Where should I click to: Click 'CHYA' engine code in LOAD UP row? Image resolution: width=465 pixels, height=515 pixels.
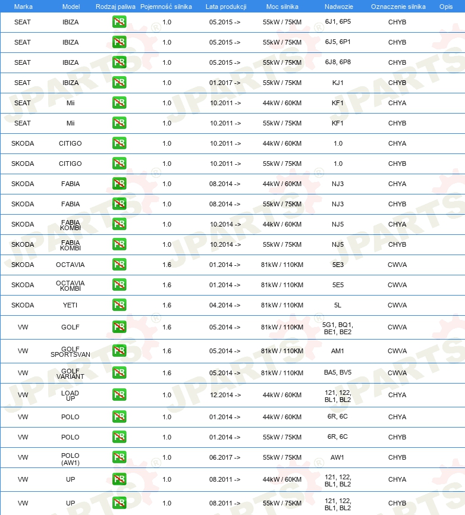(x=397, y=395)
